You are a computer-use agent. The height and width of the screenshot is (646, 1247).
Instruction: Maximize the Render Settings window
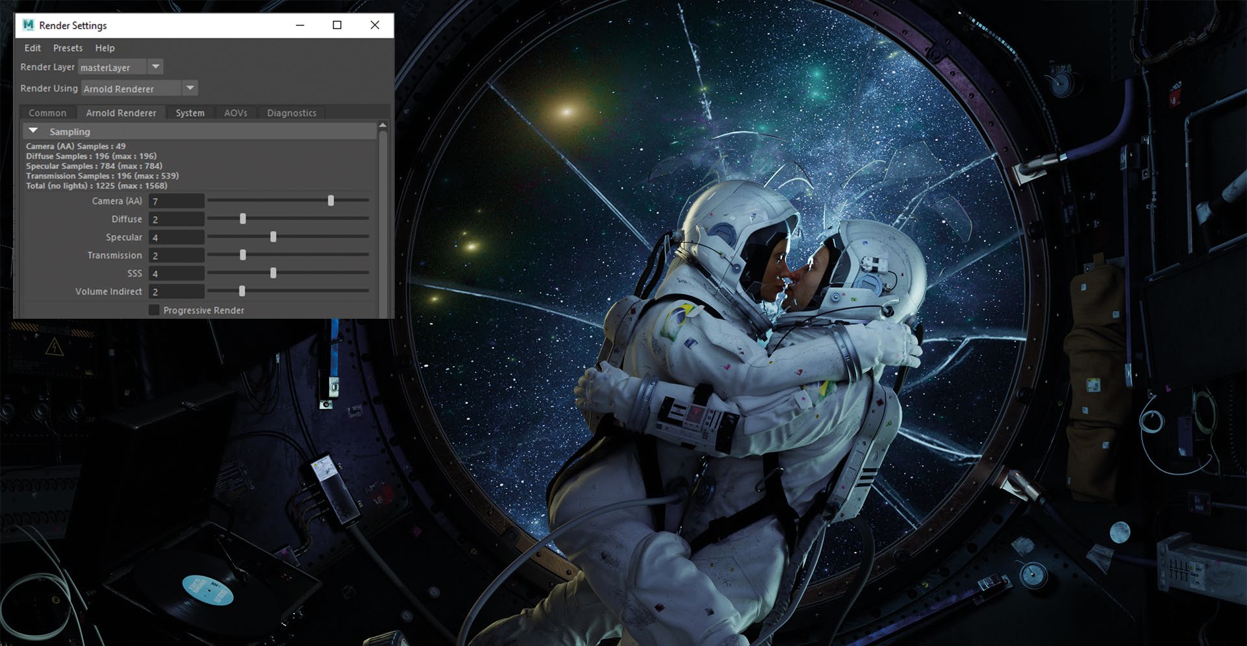pos(337,25)
